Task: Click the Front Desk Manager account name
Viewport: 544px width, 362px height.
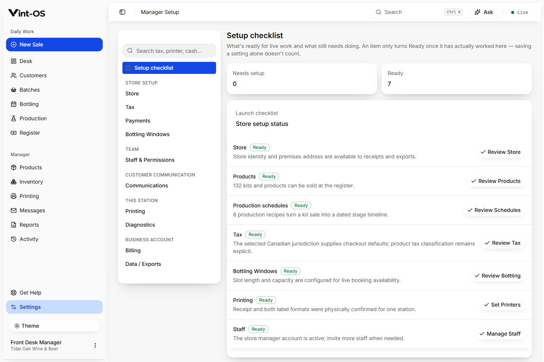Action: coord(36,342)
